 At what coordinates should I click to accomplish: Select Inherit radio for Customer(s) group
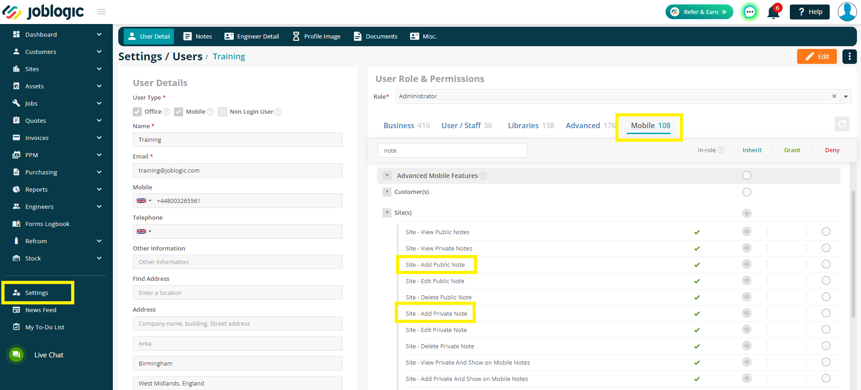(747, 192)
